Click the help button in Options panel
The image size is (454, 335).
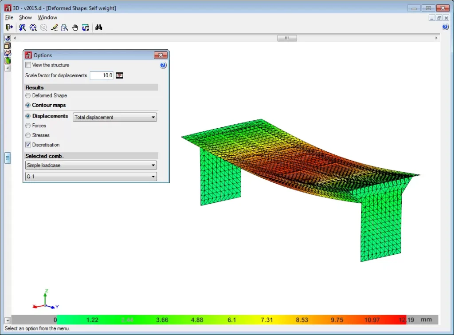tap(163, 65)
